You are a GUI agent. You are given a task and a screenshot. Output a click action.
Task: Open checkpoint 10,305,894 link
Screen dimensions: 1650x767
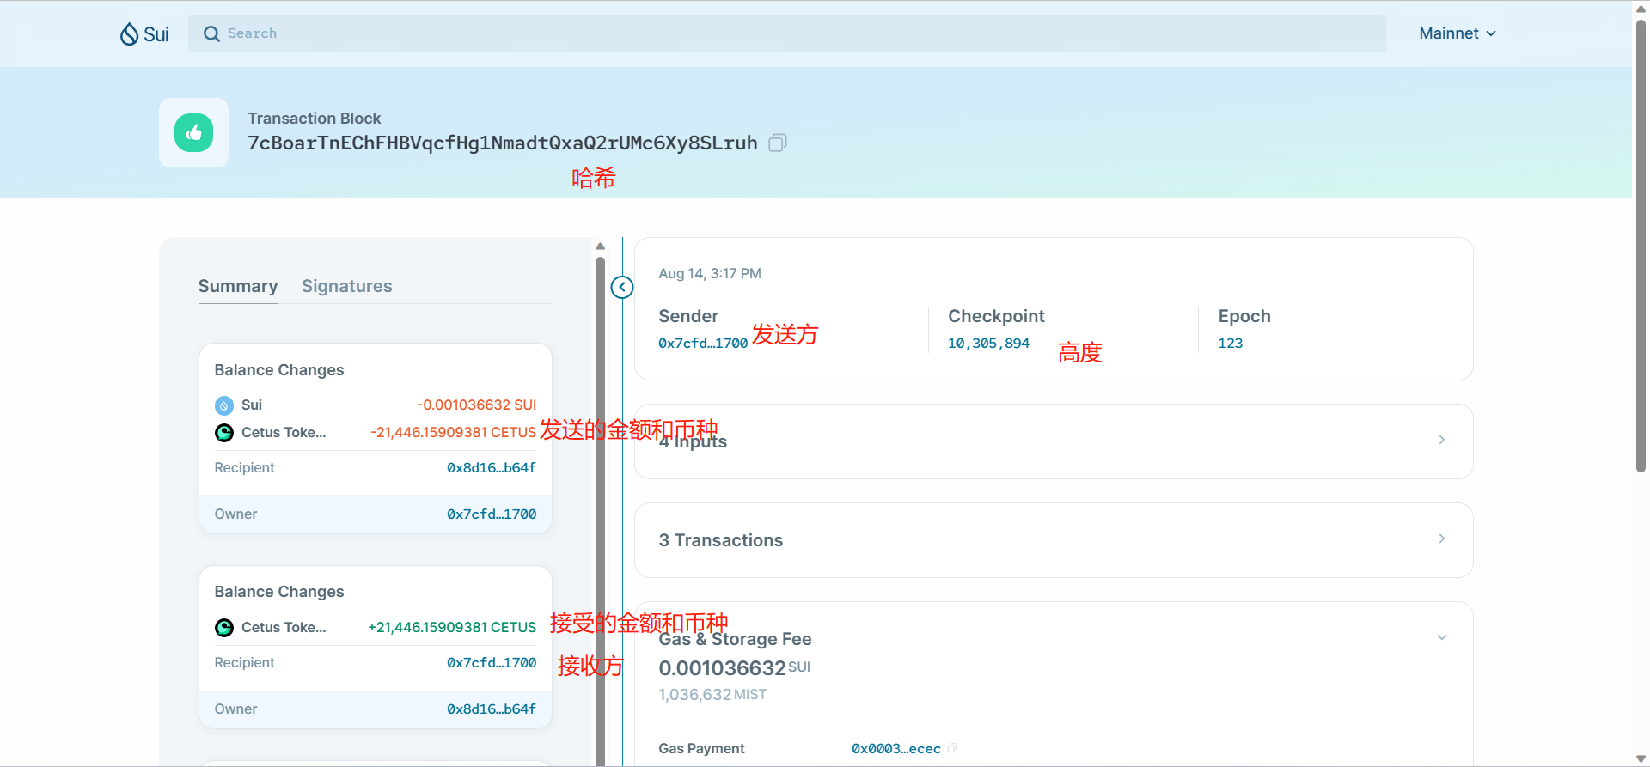click(x=988, y=344)
